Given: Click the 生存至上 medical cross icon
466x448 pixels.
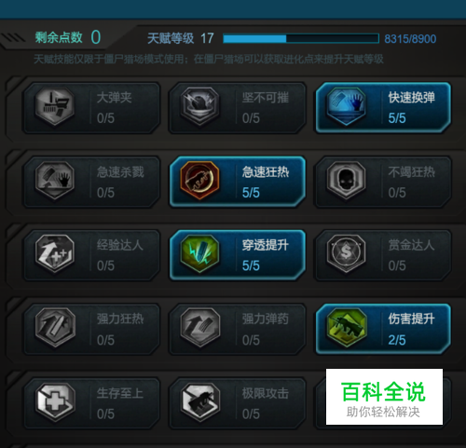Looking at the screenshot, I should 55,401.
